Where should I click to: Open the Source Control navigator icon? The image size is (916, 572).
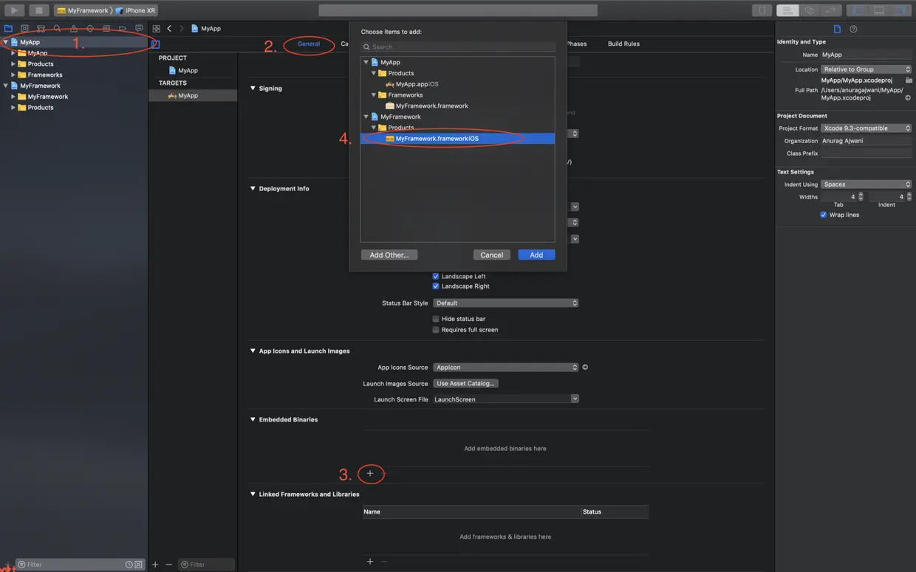[25, 29]
